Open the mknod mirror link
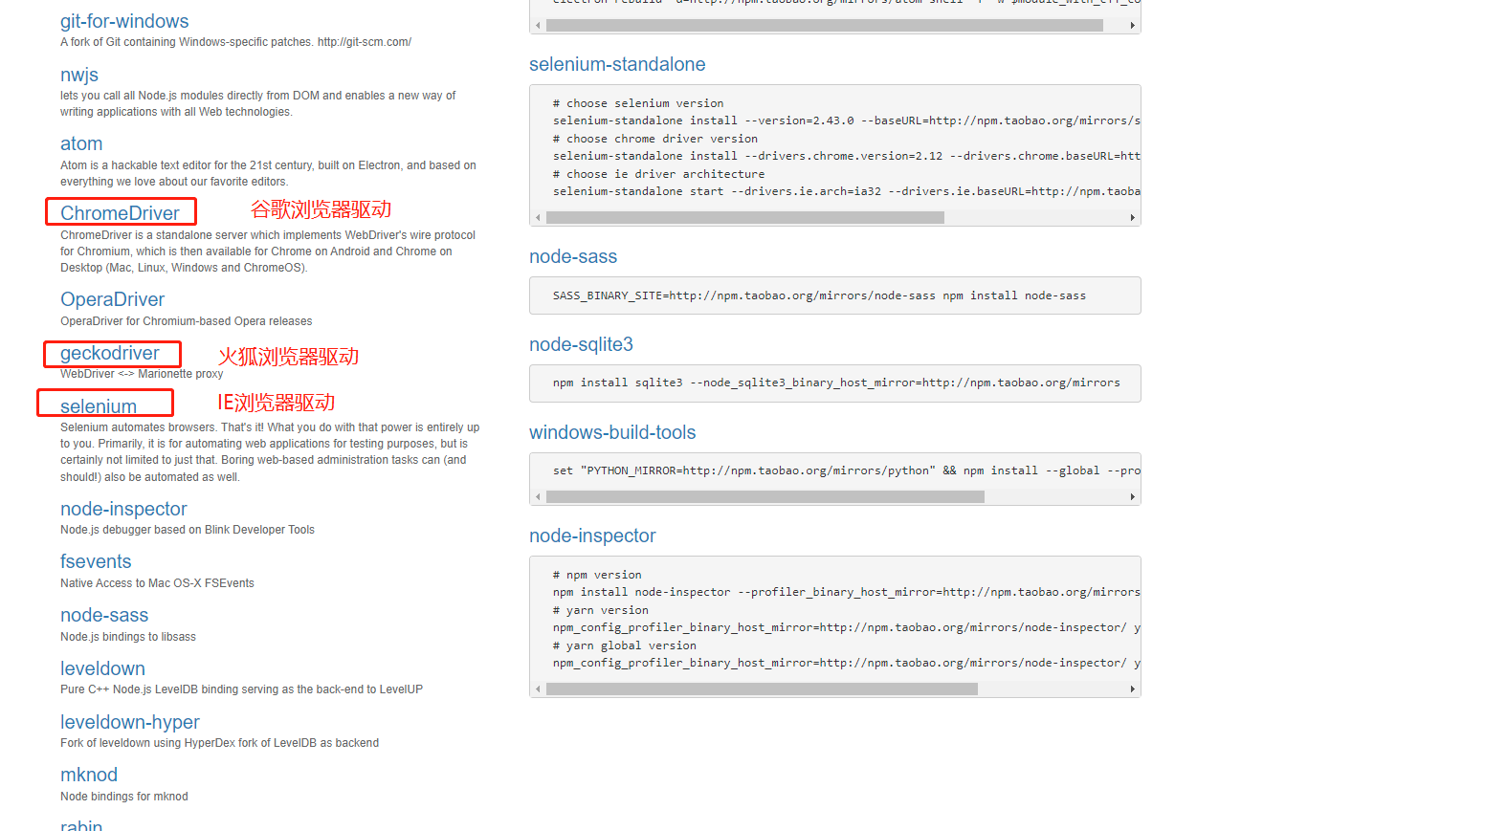This screenshot has height=831, width=1507. coord(89,775)
